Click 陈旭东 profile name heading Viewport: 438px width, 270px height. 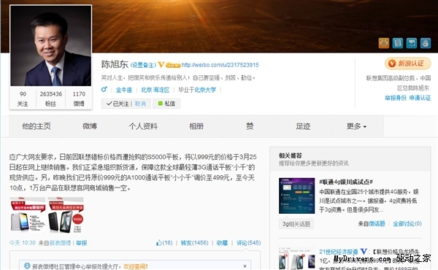click(x=115, y=64)
